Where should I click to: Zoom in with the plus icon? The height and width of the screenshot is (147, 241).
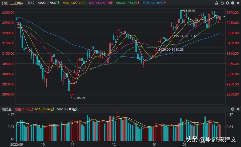coord(227,3)
